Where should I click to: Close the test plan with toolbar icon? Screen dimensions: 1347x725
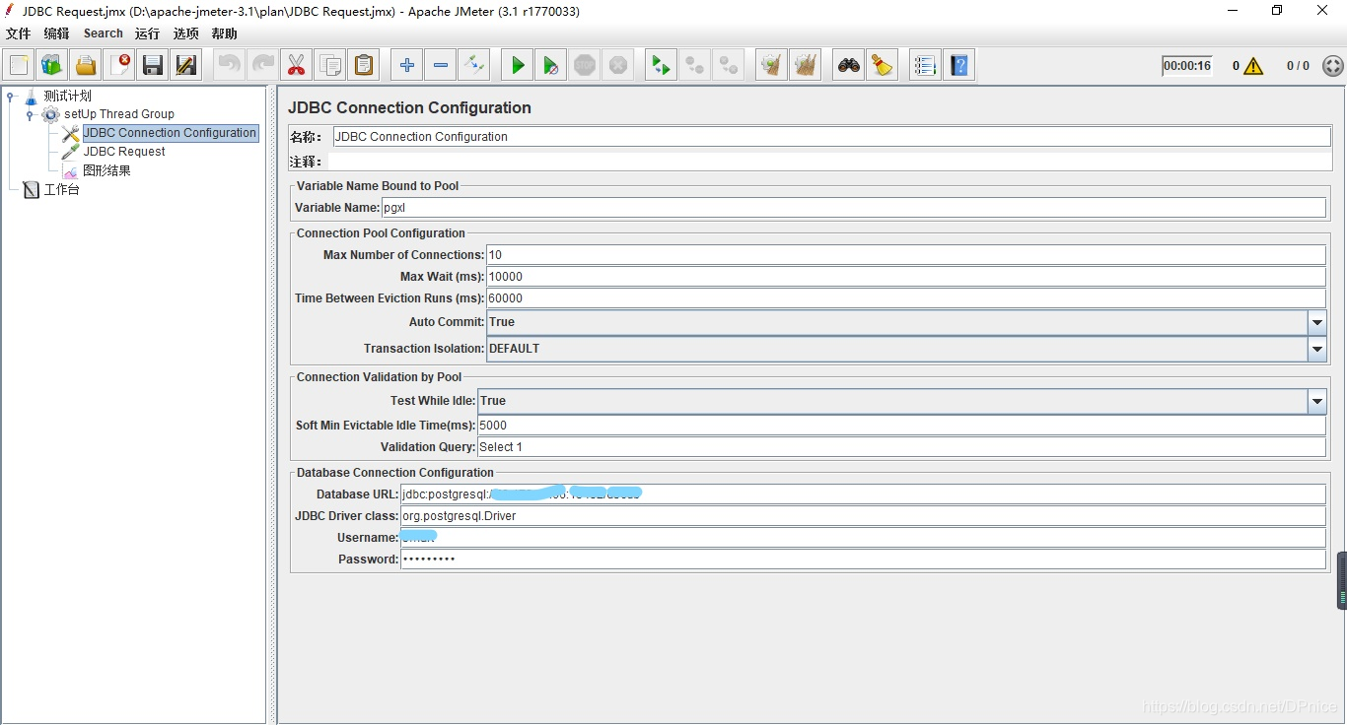coord(119,66)
